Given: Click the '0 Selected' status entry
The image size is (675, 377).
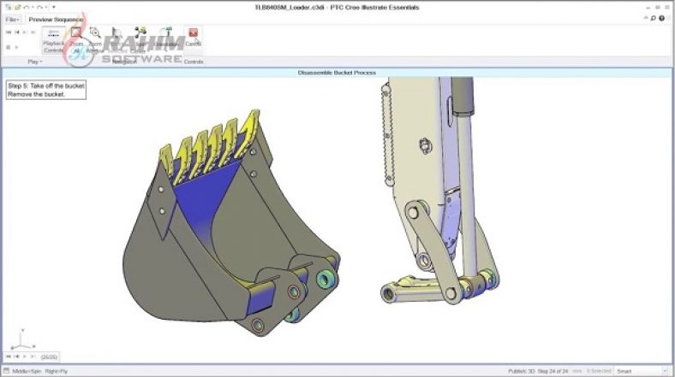Looking at the screenshot, I should [x=599, y=371].
